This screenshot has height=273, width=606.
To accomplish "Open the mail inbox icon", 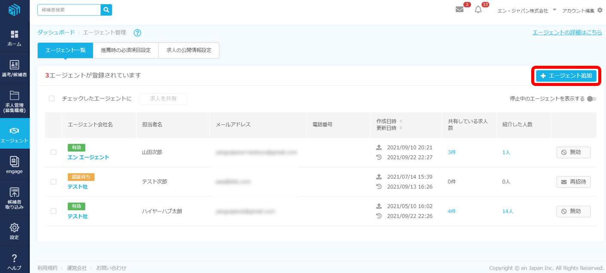I will [459, 10].
